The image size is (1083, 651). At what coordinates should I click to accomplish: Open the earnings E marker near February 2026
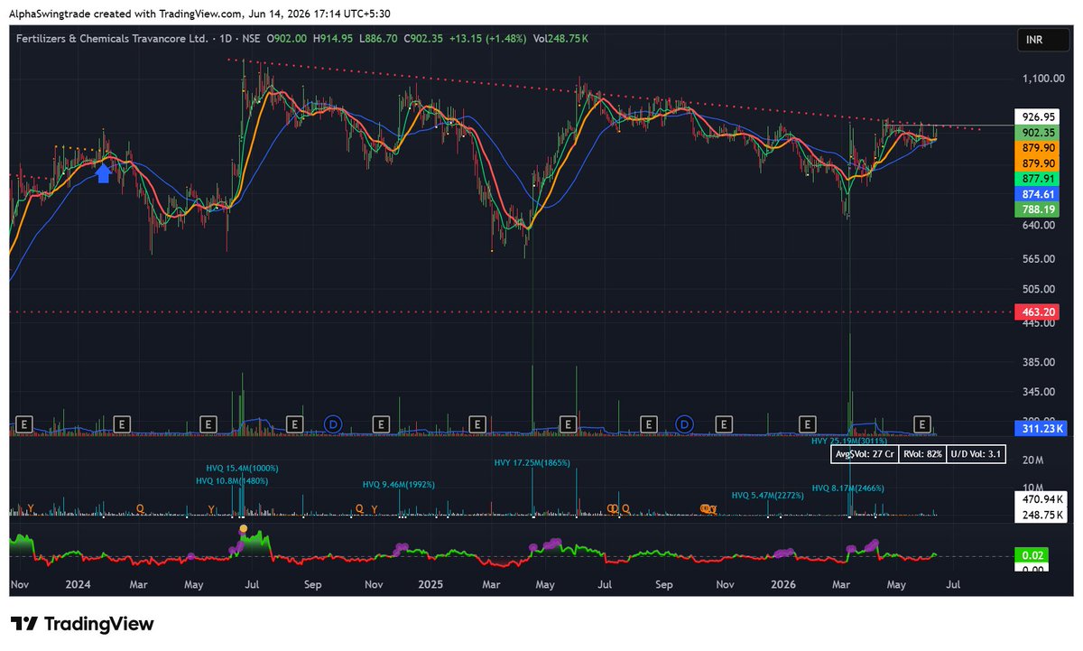point(808,423)
